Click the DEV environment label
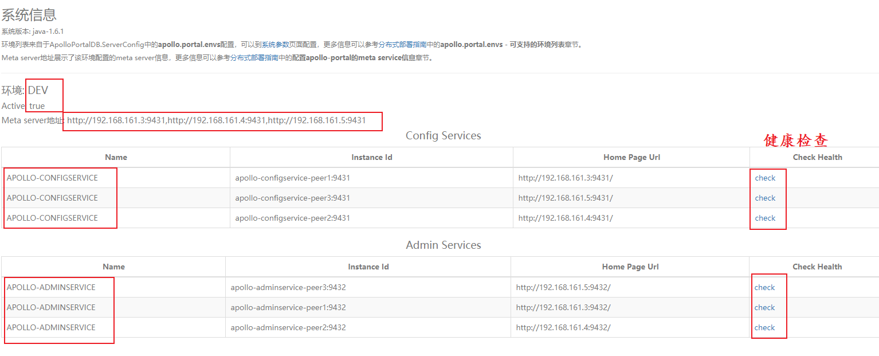This screenshot has width=879, height=356. pos(38,91)
